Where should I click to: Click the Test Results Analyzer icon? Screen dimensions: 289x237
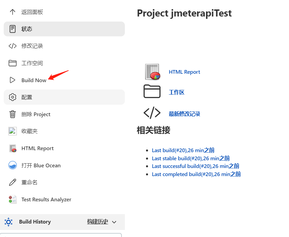(12, 199)
